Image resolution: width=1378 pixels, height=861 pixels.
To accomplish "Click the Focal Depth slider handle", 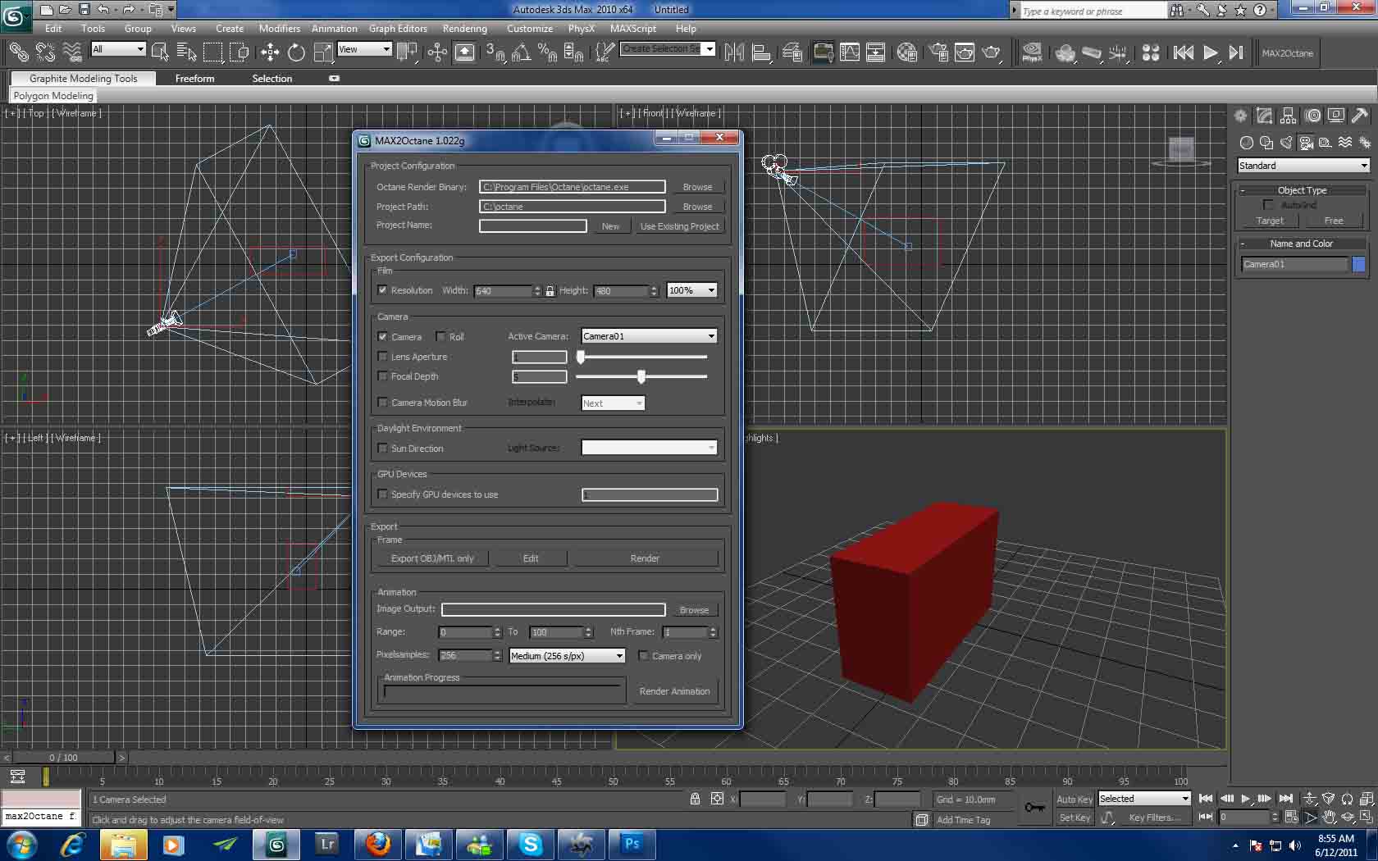I will pyautogui.click(x=641, y=376).
